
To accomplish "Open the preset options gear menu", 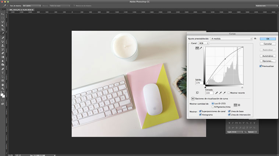I will 255,38.
